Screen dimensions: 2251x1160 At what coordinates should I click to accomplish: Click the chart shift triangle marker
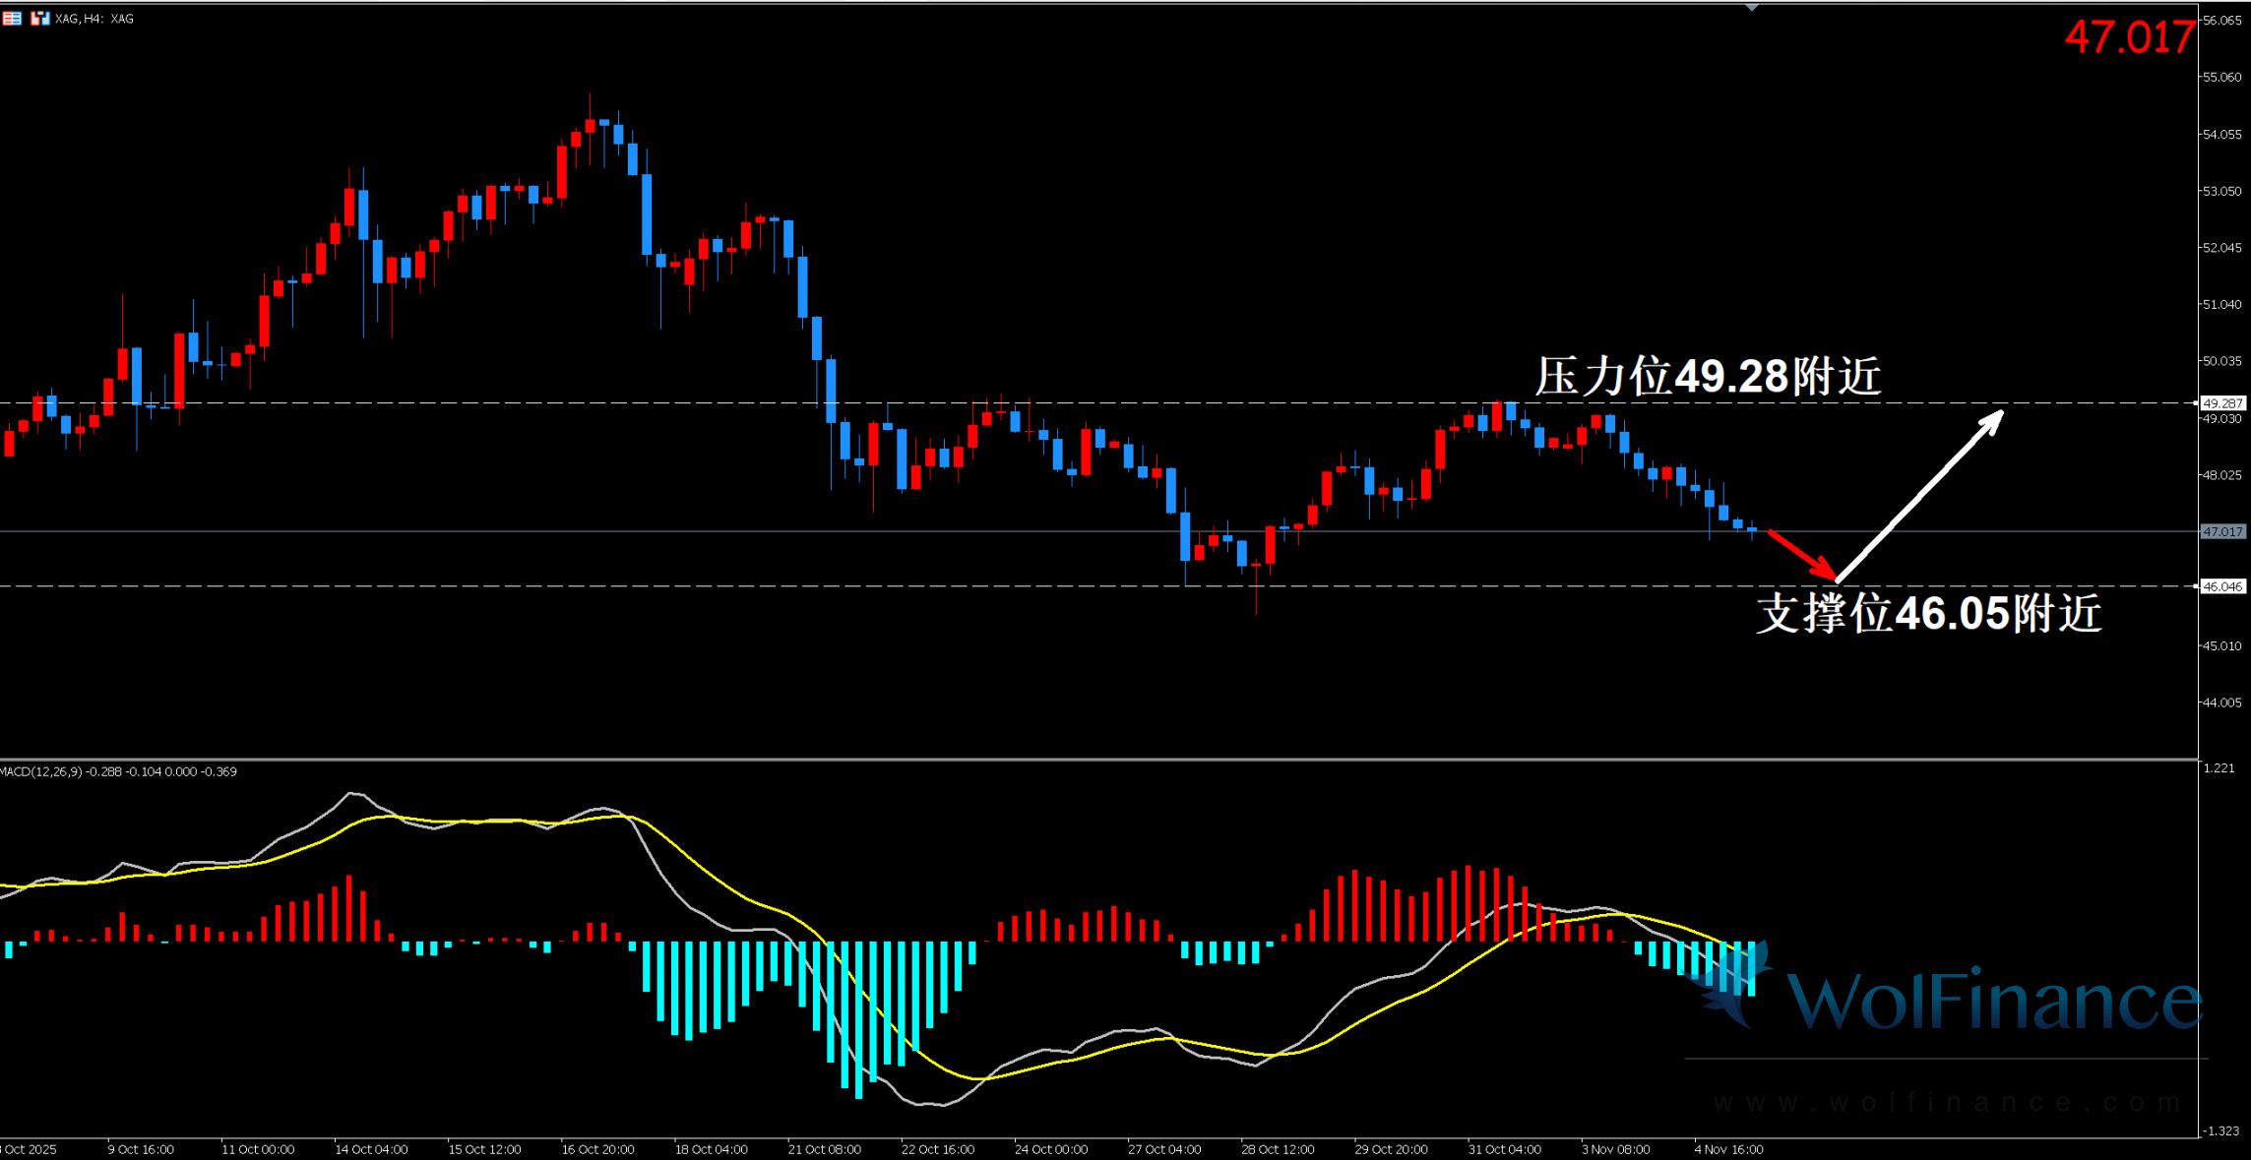pos(1752,8)
